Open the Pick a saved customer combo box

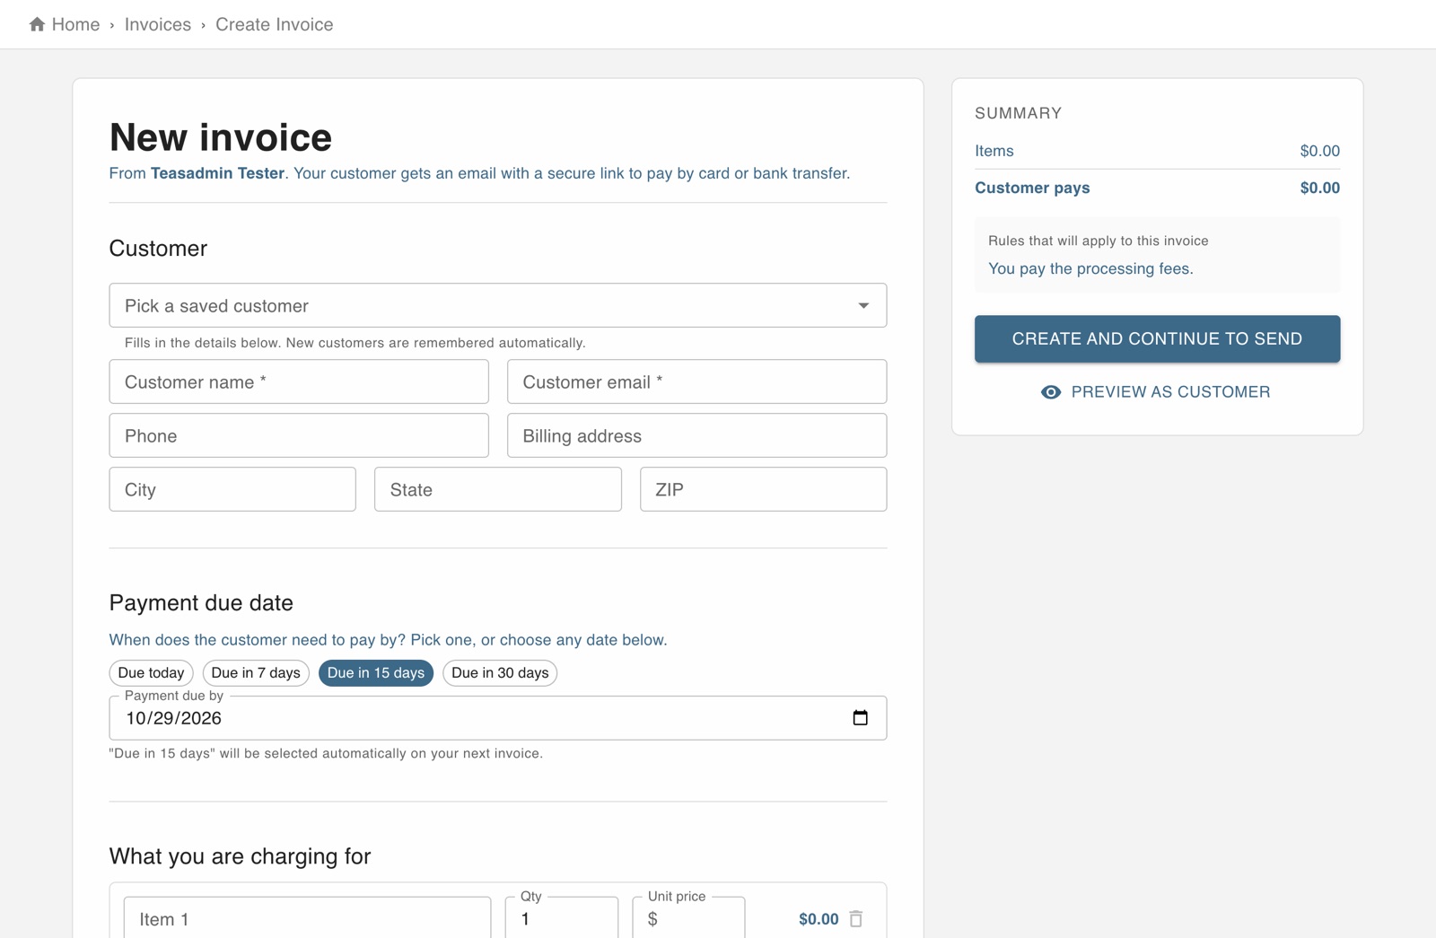click(498, 306)
